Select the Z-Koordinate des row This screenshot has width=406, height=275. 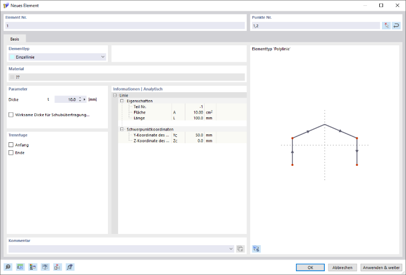182,141
